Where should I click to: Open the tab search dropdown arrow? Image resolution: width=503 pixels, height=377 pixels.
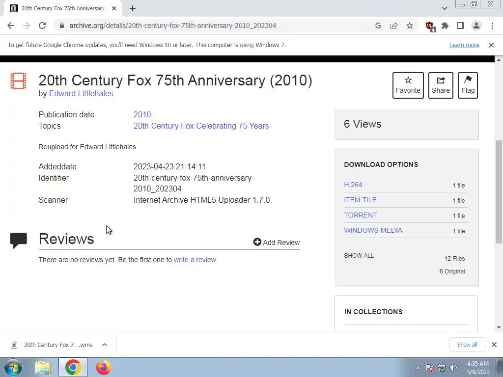(444, 8)
